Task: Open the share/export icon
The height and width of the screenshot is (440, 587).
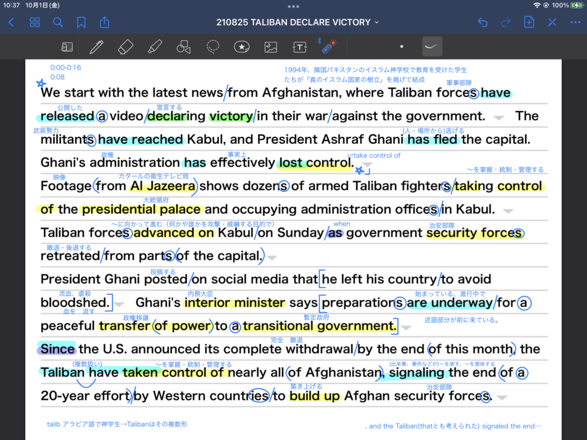Action: click(104, 22)
